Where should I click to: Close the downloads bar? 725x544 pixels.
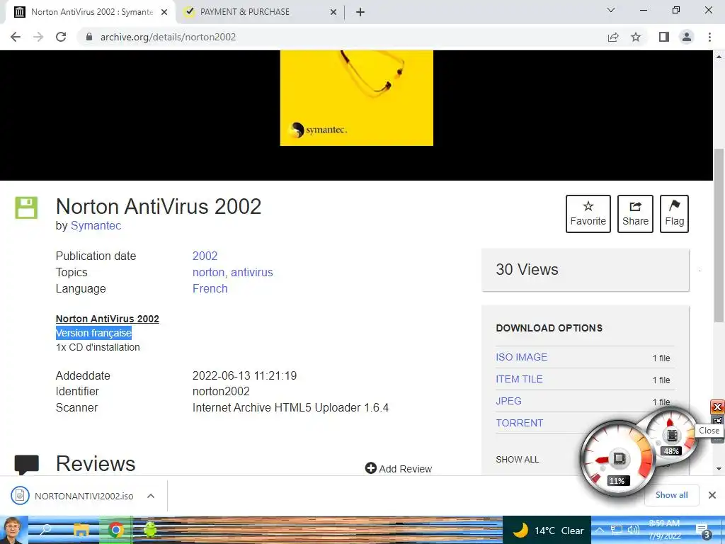pos(712,495)
